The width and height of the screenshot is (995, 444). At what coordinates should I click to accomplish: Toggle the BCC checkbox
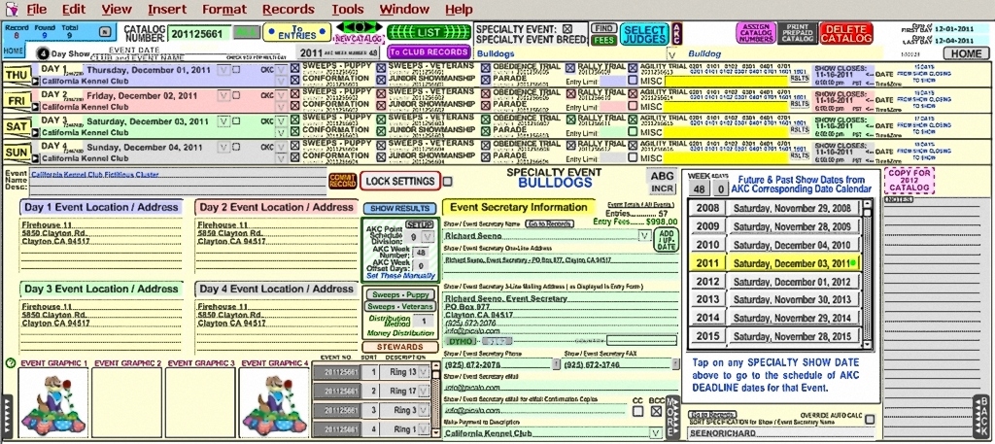click(x=657, y=412)
